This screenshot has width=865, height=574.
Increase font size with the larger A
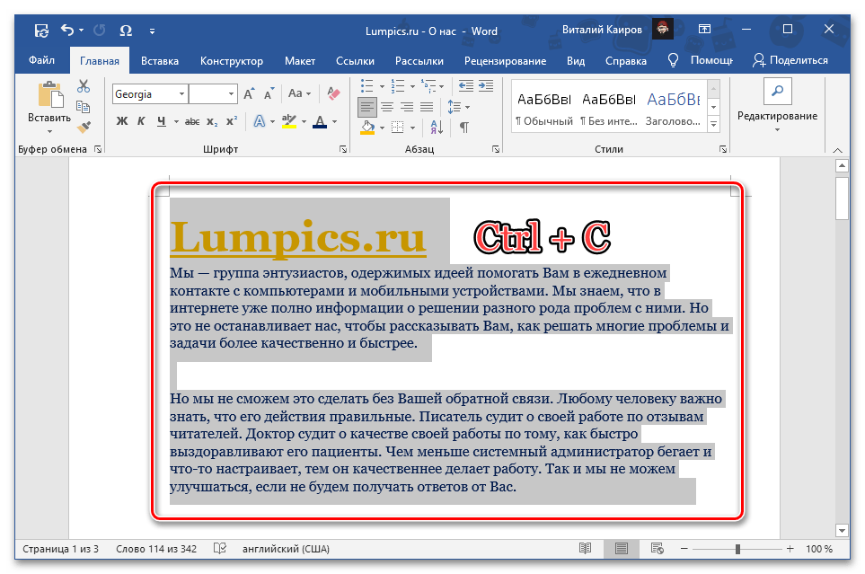(x=249, y=93)
